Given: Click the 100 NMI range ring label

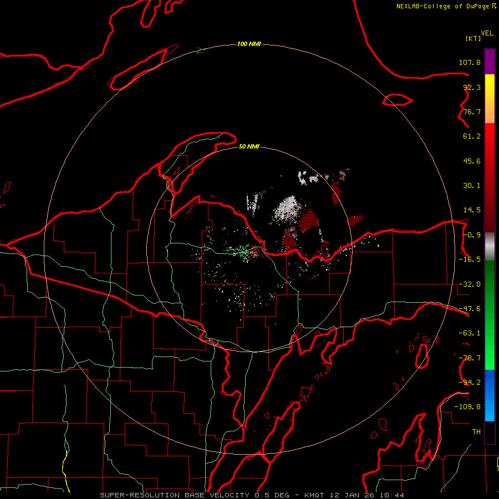Looking at the screenshot, I should click(x=249, y=44).
